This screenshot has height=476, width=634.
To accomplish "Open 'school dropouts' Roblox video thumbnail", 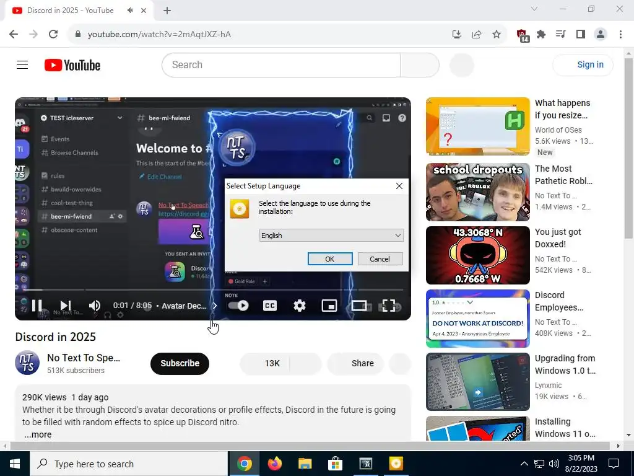I will coord(477,192).
